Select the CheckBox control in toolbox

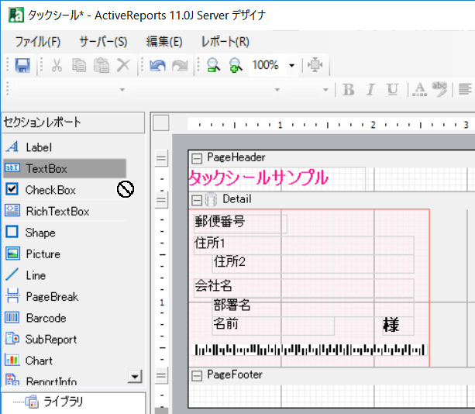click(50, 190)
